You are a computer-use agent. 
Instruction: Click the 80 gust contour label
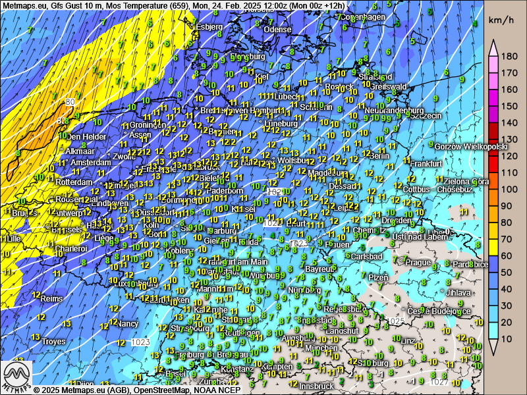click(x=70, y=102)
